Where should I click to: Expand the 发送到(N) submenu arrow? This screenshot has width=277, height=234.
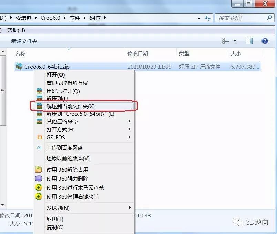click(130, 208)
